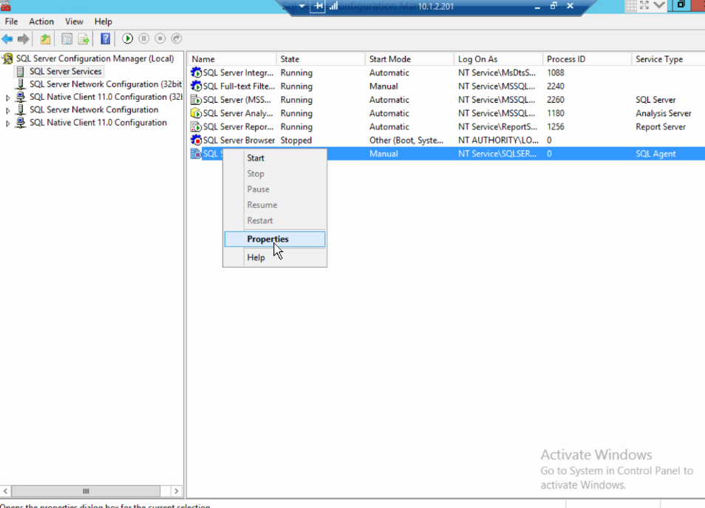This screenshot has height=508, width=705.
Task: Choose Properties from the context menu
Action: point(275,239)
